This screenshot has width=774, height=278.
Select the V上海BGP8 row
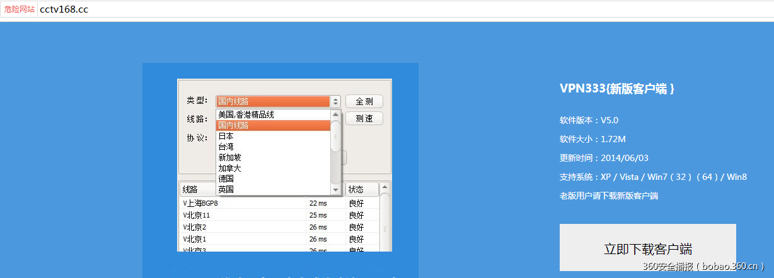(280, 203)
